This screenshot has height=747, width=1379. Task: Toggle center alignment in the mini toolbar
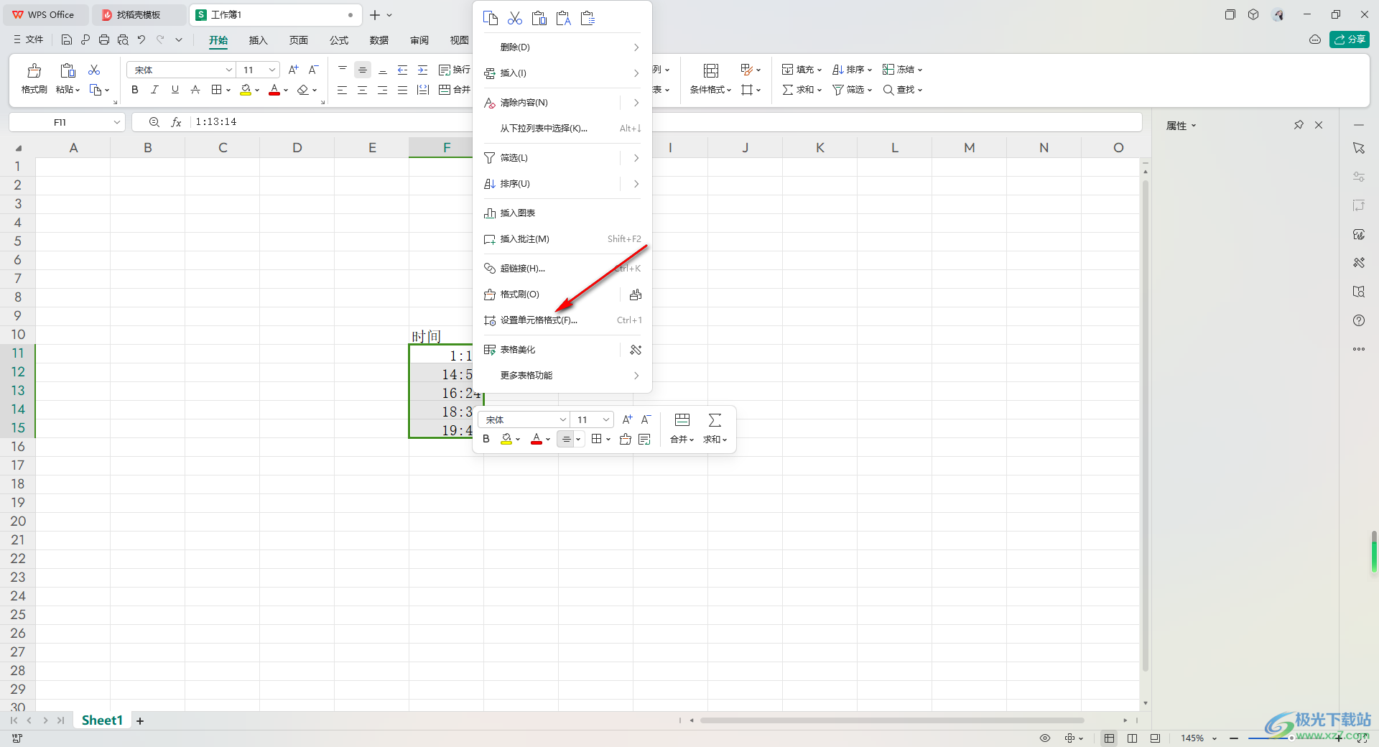pos(567,439)
